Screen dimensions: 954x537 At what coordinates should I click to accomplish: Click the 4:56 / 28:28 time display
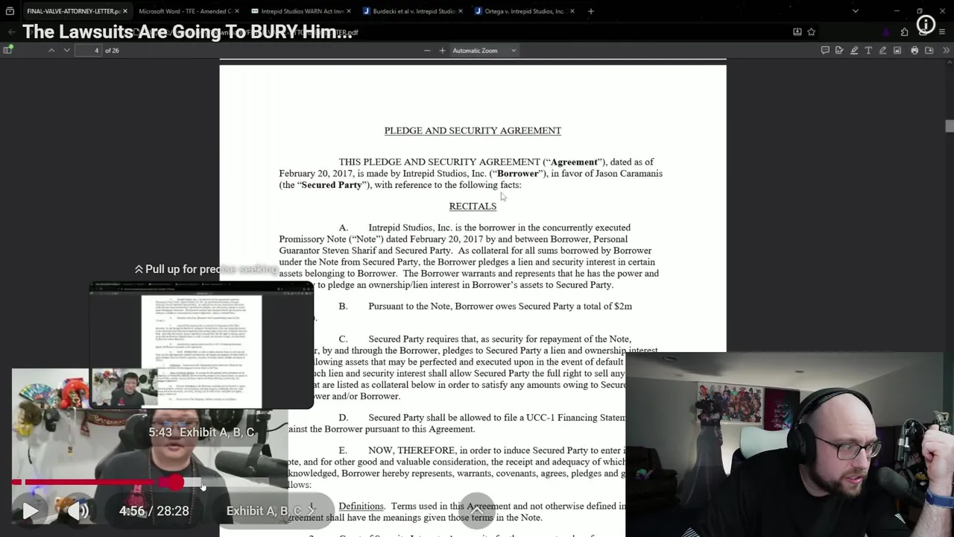coord(154,511)
